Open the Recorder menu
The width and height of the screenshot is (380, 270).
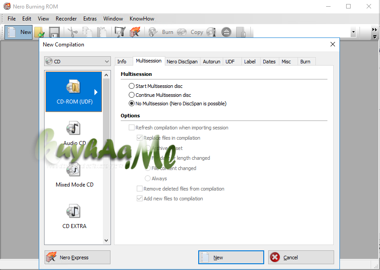point(66,19)
